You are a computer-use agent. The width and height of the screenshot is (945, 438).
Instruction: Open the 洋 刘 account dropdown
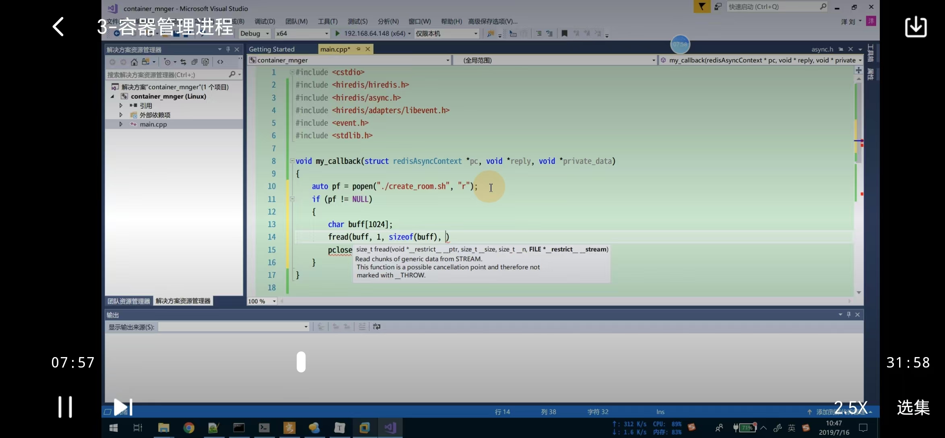852,21
